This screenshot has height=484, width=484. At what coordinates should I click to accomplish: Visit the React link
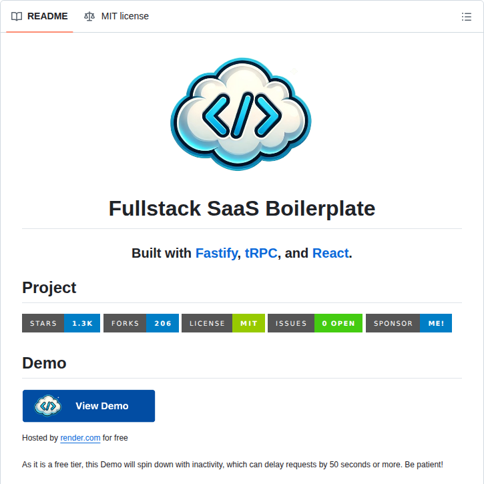pos(330,253)
